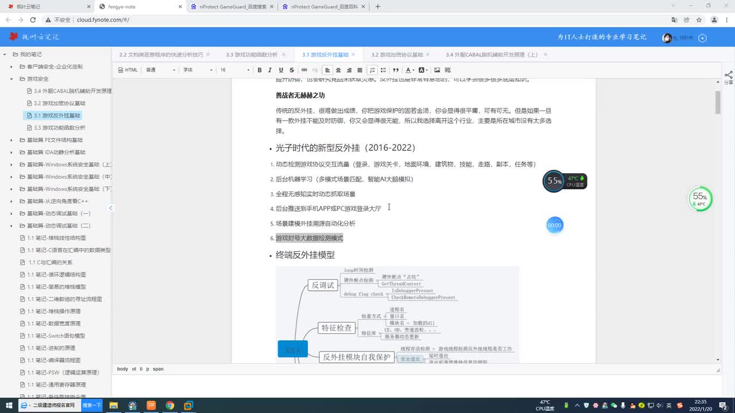The image size is (735, 413).
Task: Collapse the 游戏安全 folder
Action: click(x=12, y=79)
